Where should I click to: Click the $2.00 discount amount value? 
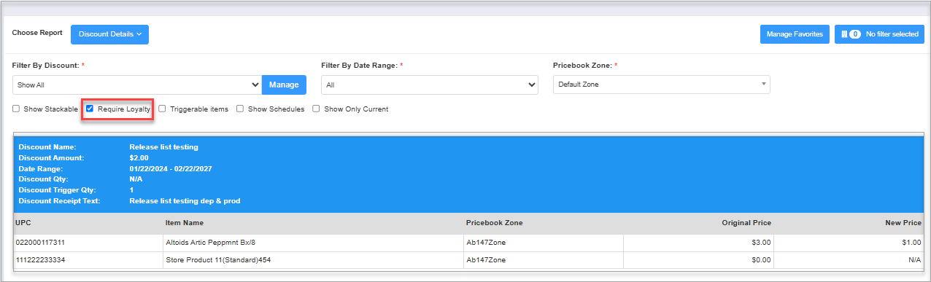(x=139, y=157)
